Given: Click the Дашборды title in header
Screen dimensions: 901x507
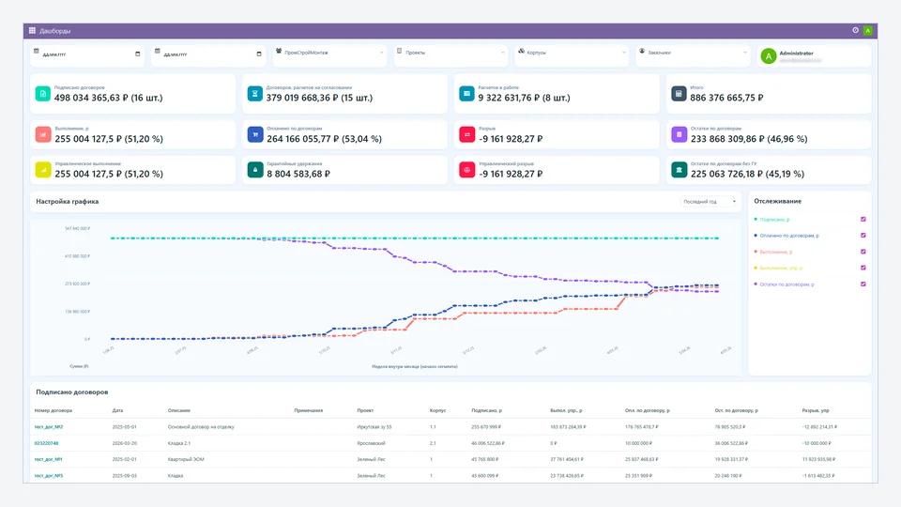Looking at the screenshot, I should pyautogui.click(x=54, y=31).
